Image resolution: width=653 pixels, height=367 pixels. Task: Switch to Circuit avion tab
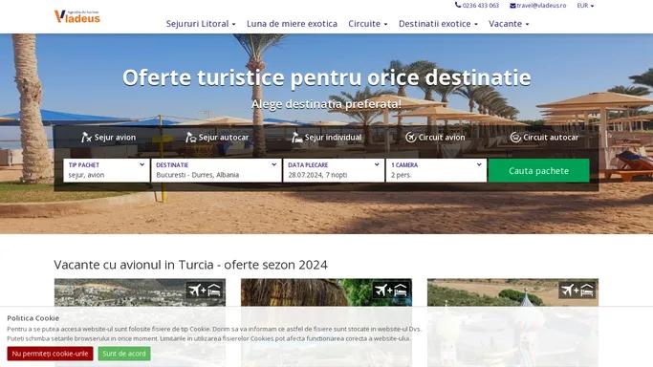tap(435, 138)
